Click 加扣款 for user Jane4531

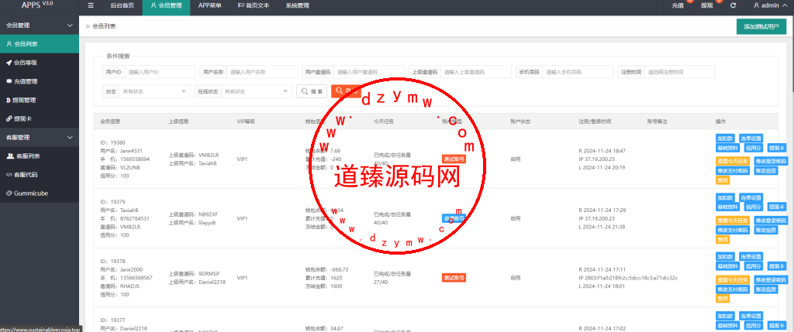pos(725,138)
